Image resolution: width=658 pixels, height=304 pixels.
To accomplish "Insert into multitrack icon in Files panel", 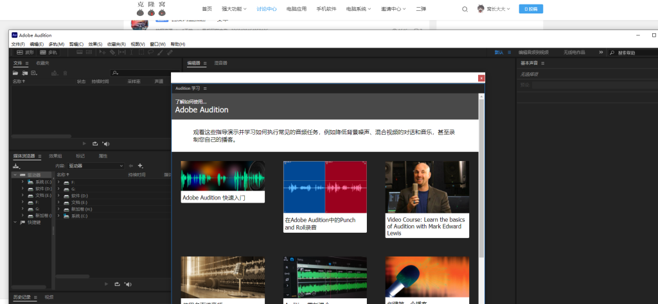I will coord(55,73).
